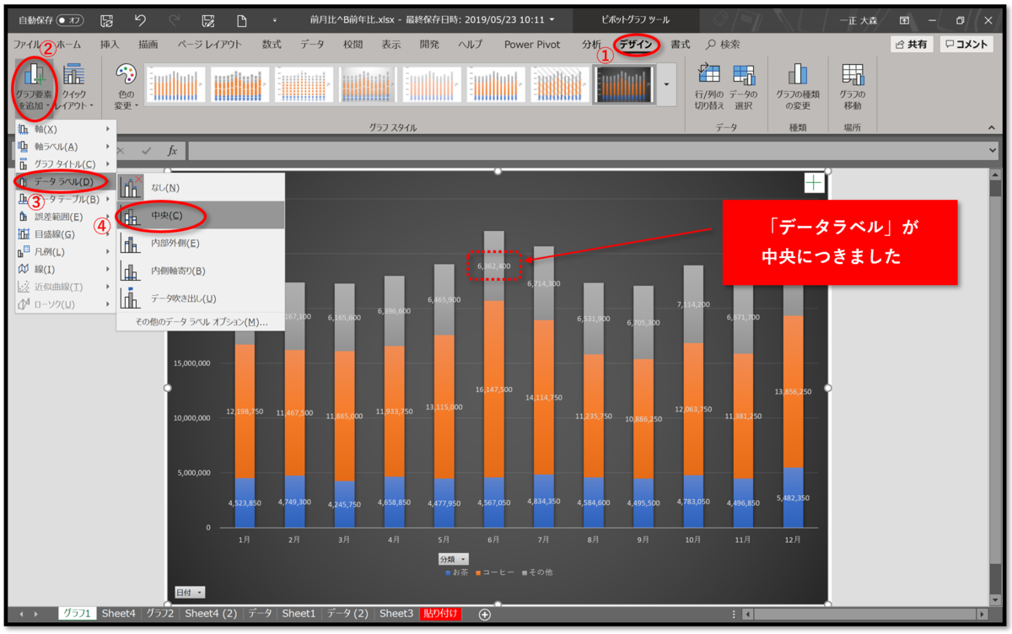1012x634 pixels.
Task: Toggle the 自動保存 autosave switch
Action: tap(70, 19)
